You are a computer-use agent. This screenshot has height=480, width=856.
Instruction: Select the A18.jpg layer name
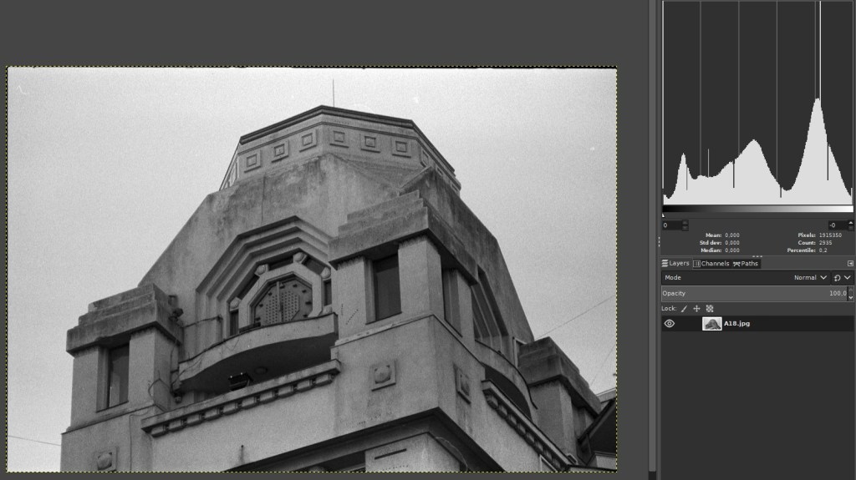click(x=737, y=324)
